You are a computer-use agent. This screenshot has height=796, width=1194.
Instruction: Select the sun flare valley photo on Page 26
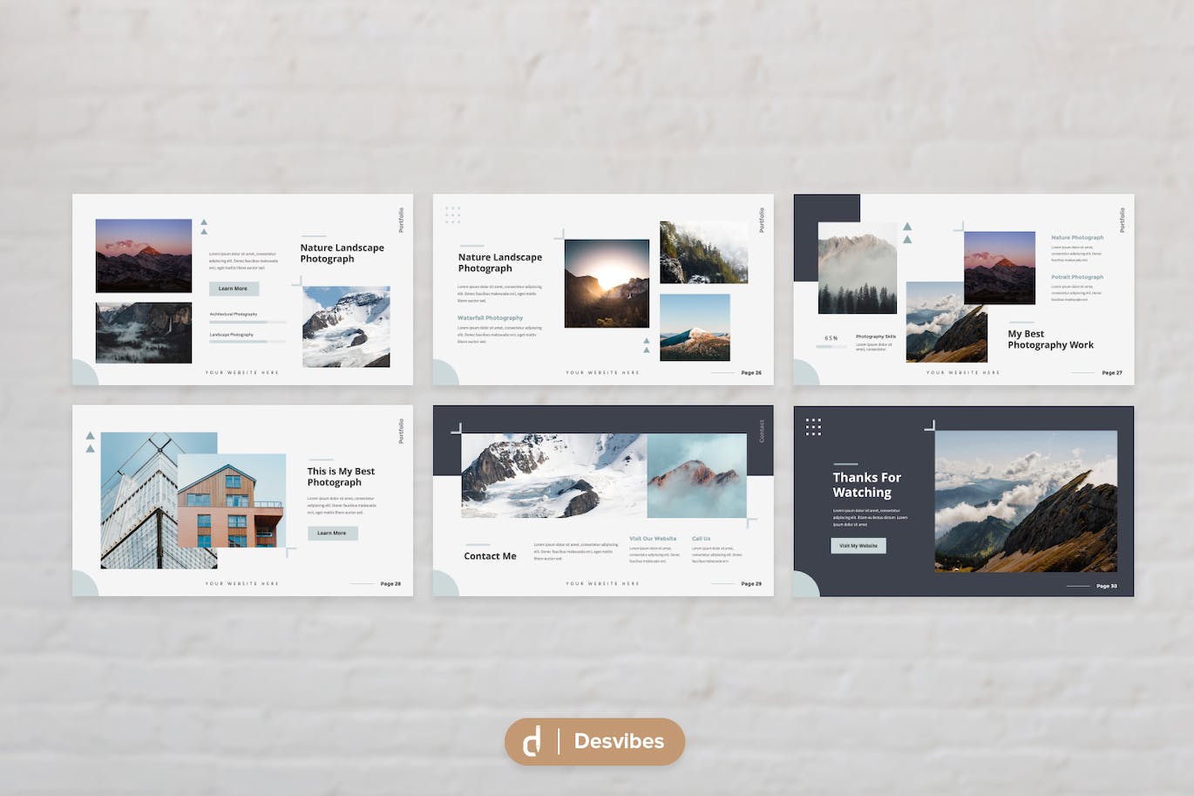(x=607, y=283)
